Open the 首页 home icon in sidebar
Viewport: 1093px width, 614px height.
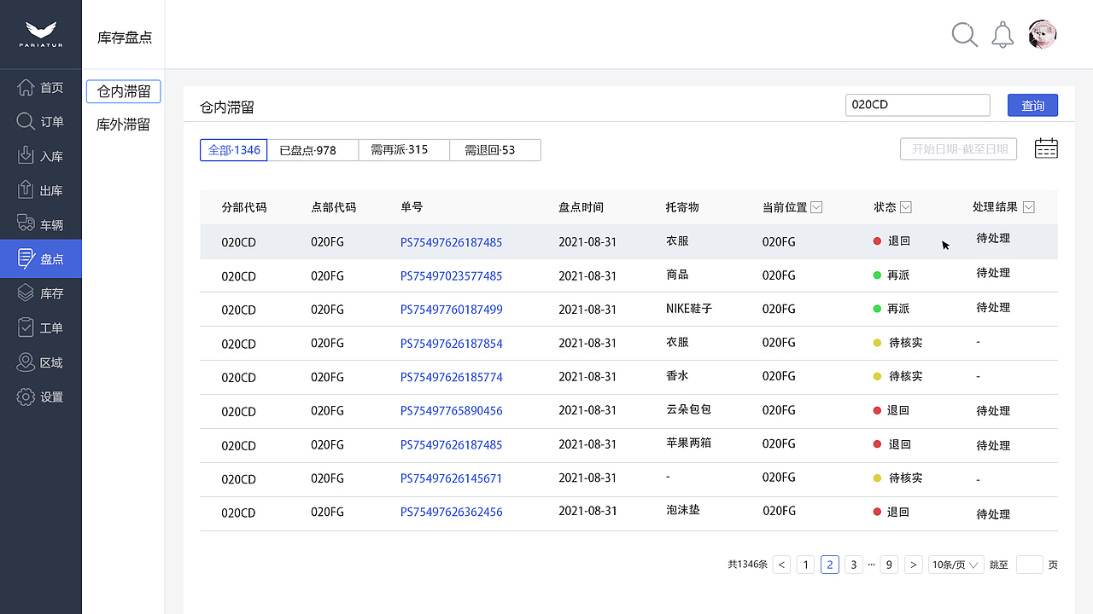point(26,87)
